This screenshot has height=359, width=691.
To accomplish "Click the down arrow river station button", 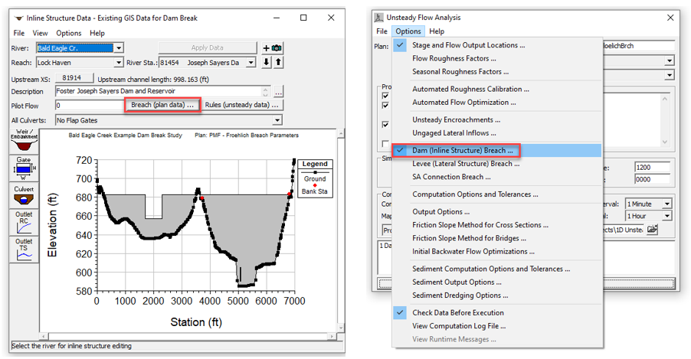I will pyautogui.click(x=267, y=63).
